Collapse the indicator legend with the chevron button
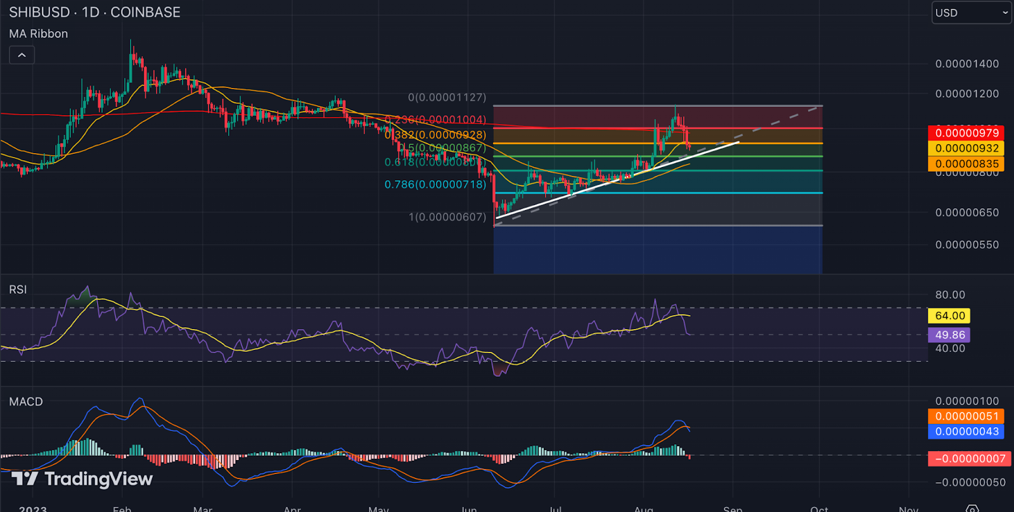Screen dimensions: 1014x512 point(22,55)
